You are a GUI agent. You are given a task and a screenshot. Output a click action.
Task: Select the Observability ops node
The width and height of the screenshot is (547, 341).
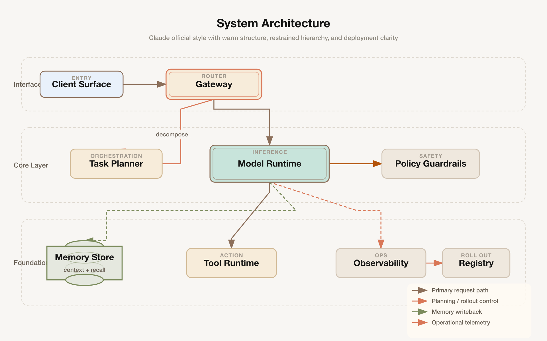tap(381, 263)
